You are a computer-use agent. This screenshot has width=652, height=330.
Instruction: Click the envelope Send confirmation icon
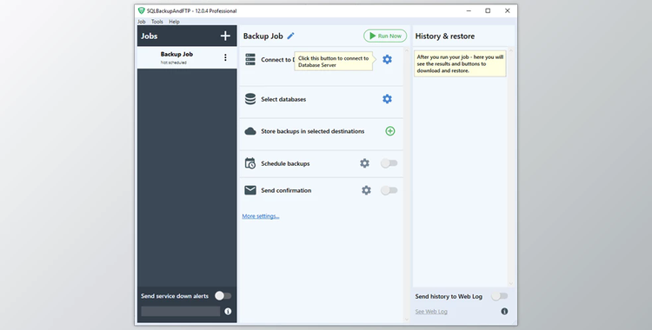tap(250, 190)
